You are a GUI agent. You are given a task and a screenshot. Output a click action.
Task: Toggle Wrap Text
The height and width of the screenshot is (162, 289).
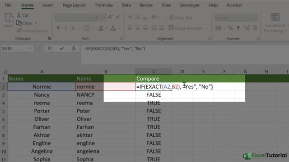181,18
